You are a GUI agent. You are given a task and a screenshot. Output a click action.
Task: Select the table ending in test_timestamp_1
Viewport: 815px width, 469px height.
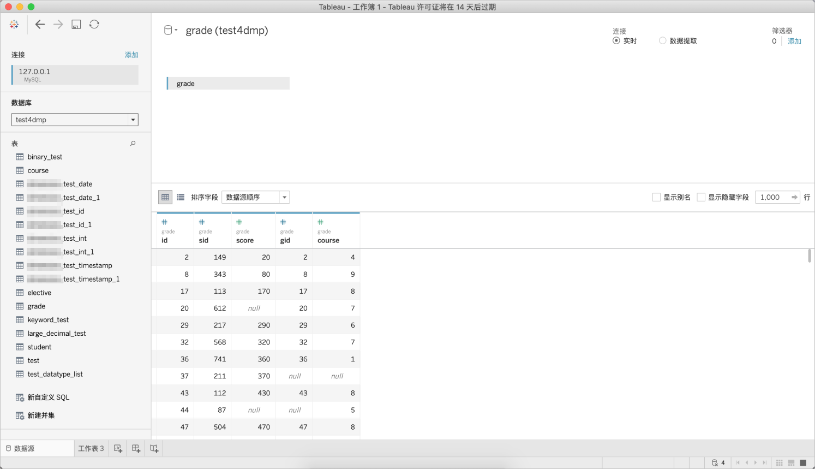[73, 279]
